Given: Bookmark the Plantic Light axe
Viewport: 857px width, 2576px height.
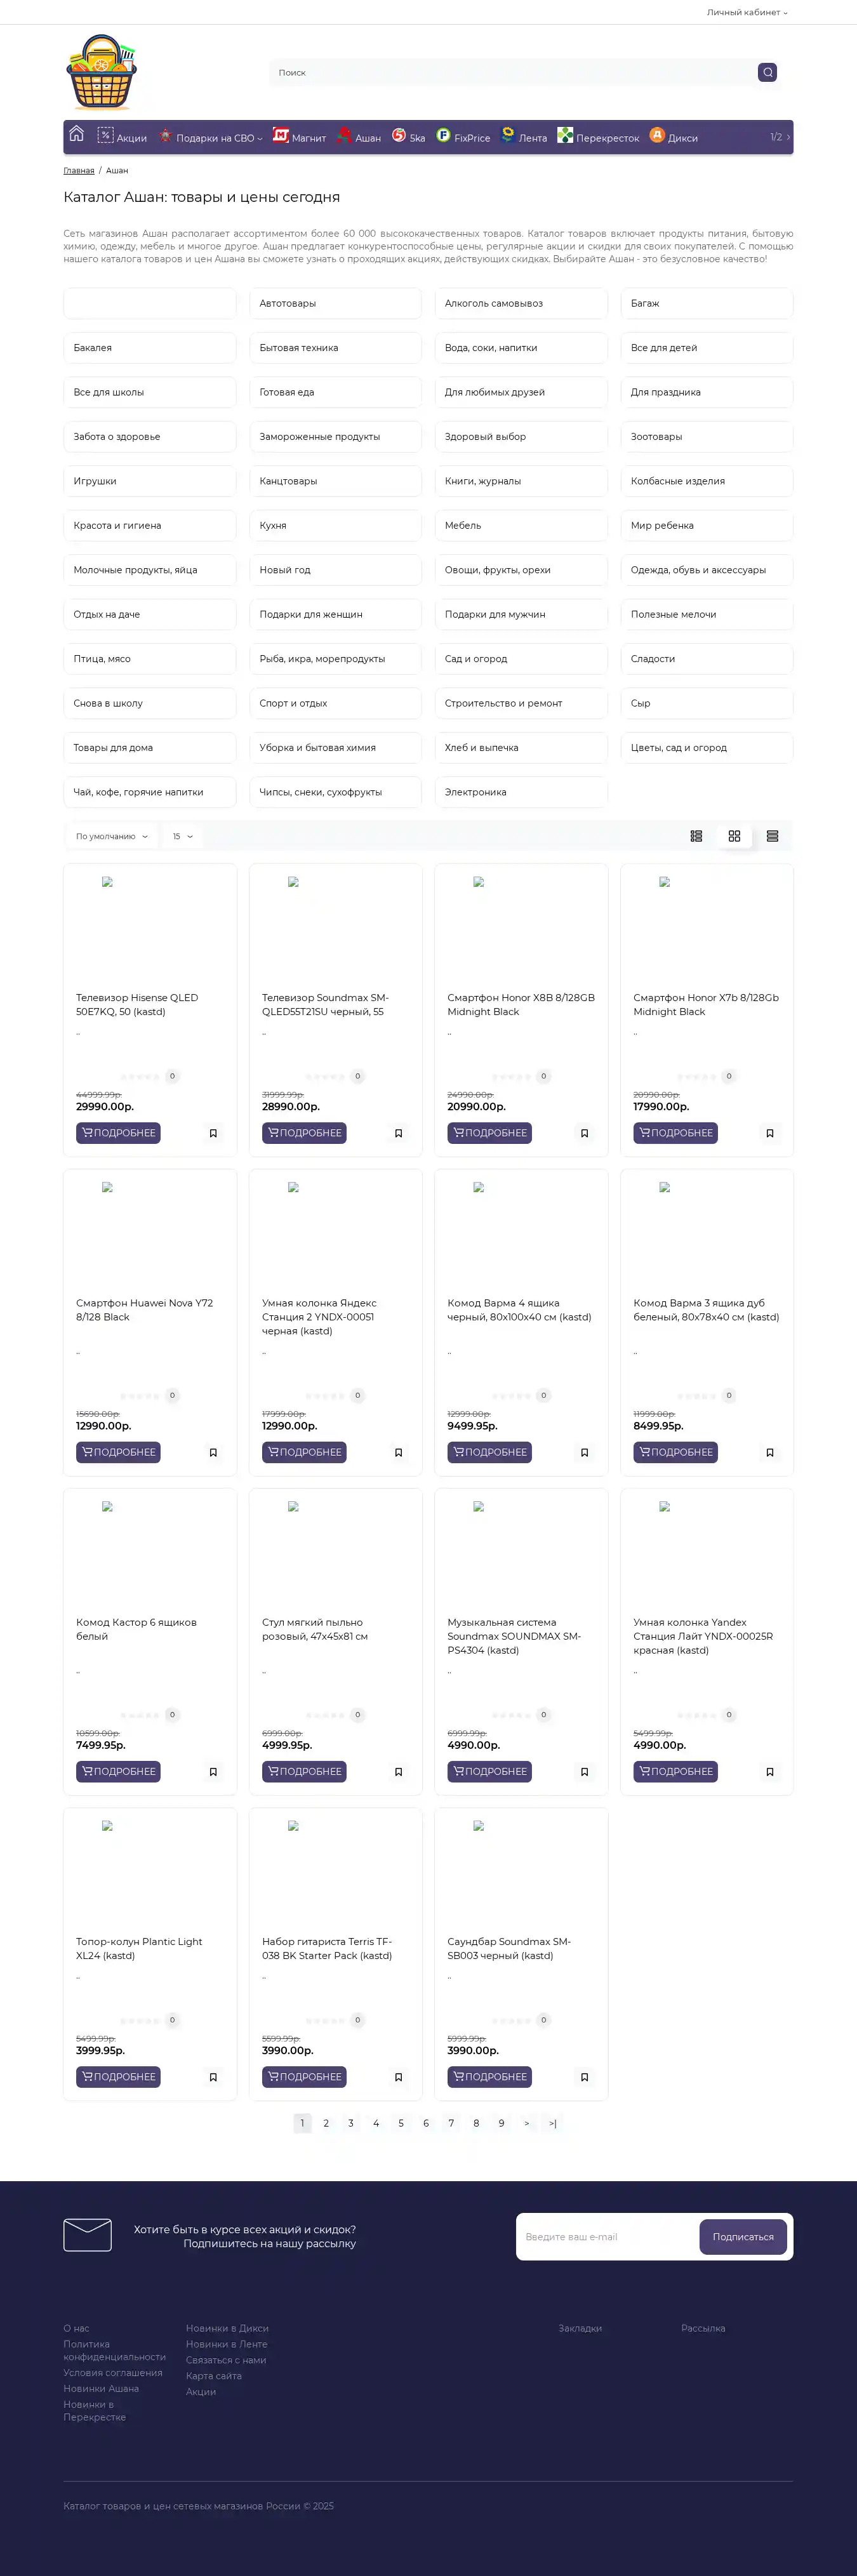Looking at the screenshot, I should (x=213, y=2077).
